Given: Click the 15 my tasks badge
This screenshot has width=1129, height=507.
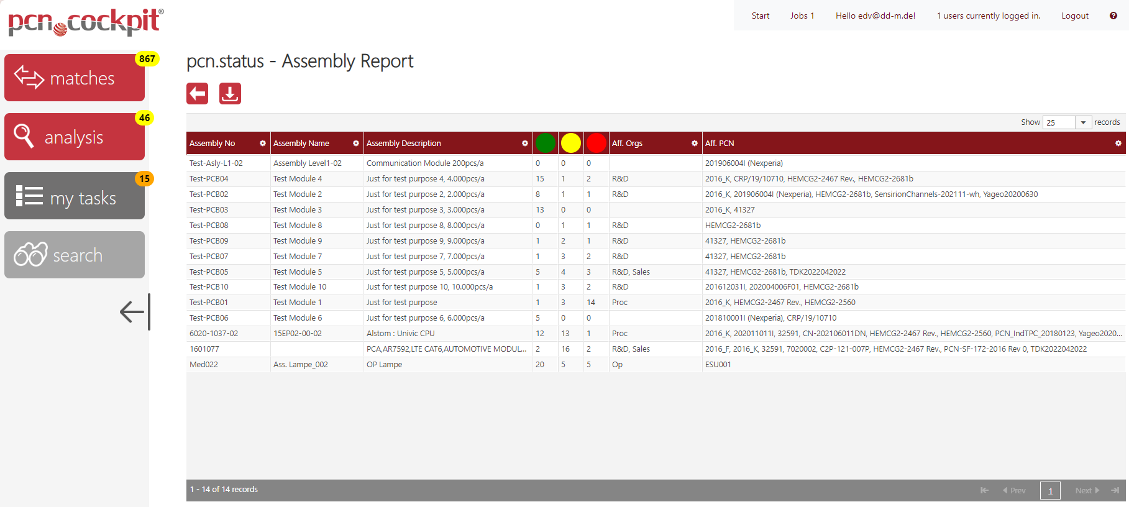Looking at the screenshot, I should pyautogui.click(x=145, y=179).
